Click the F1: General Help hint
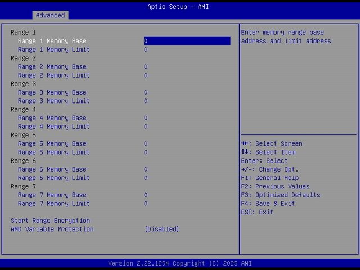This screenshot has width=360, height=270. (270, 178)
